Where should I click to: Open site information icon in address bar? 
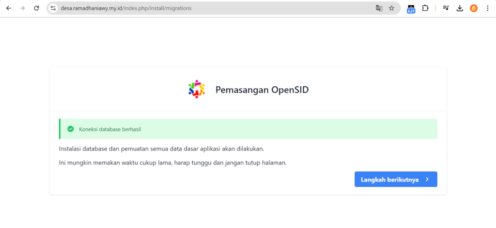click(53, 8)
